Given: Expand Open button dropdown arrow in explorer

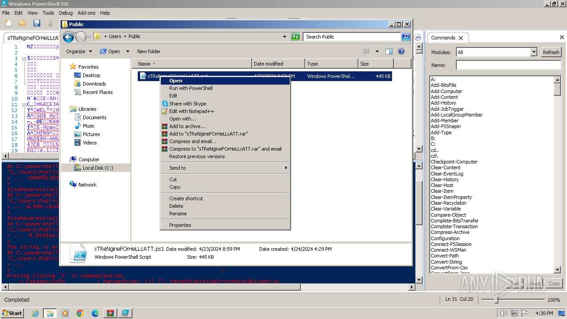Looking at the screenshot, I should [x=128, y=51].
